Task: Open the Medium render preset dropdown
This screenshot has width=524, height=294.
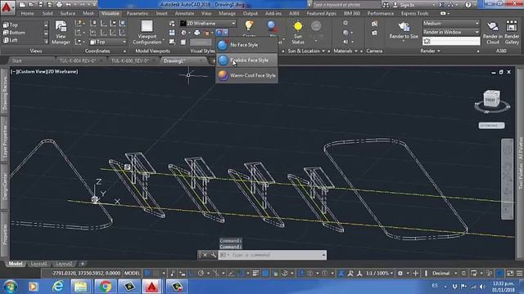Action: tap(450, 24)
